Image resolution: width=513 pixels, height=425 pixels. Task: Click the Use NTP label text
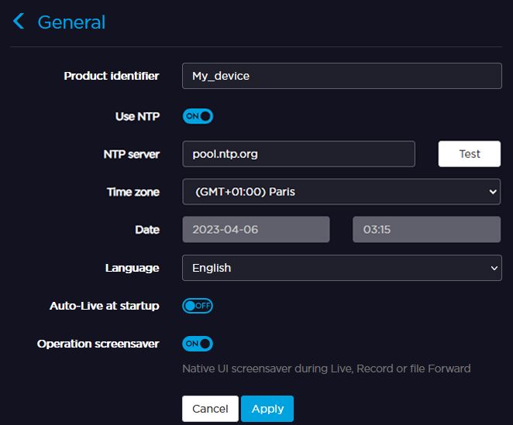click(137, 116)
